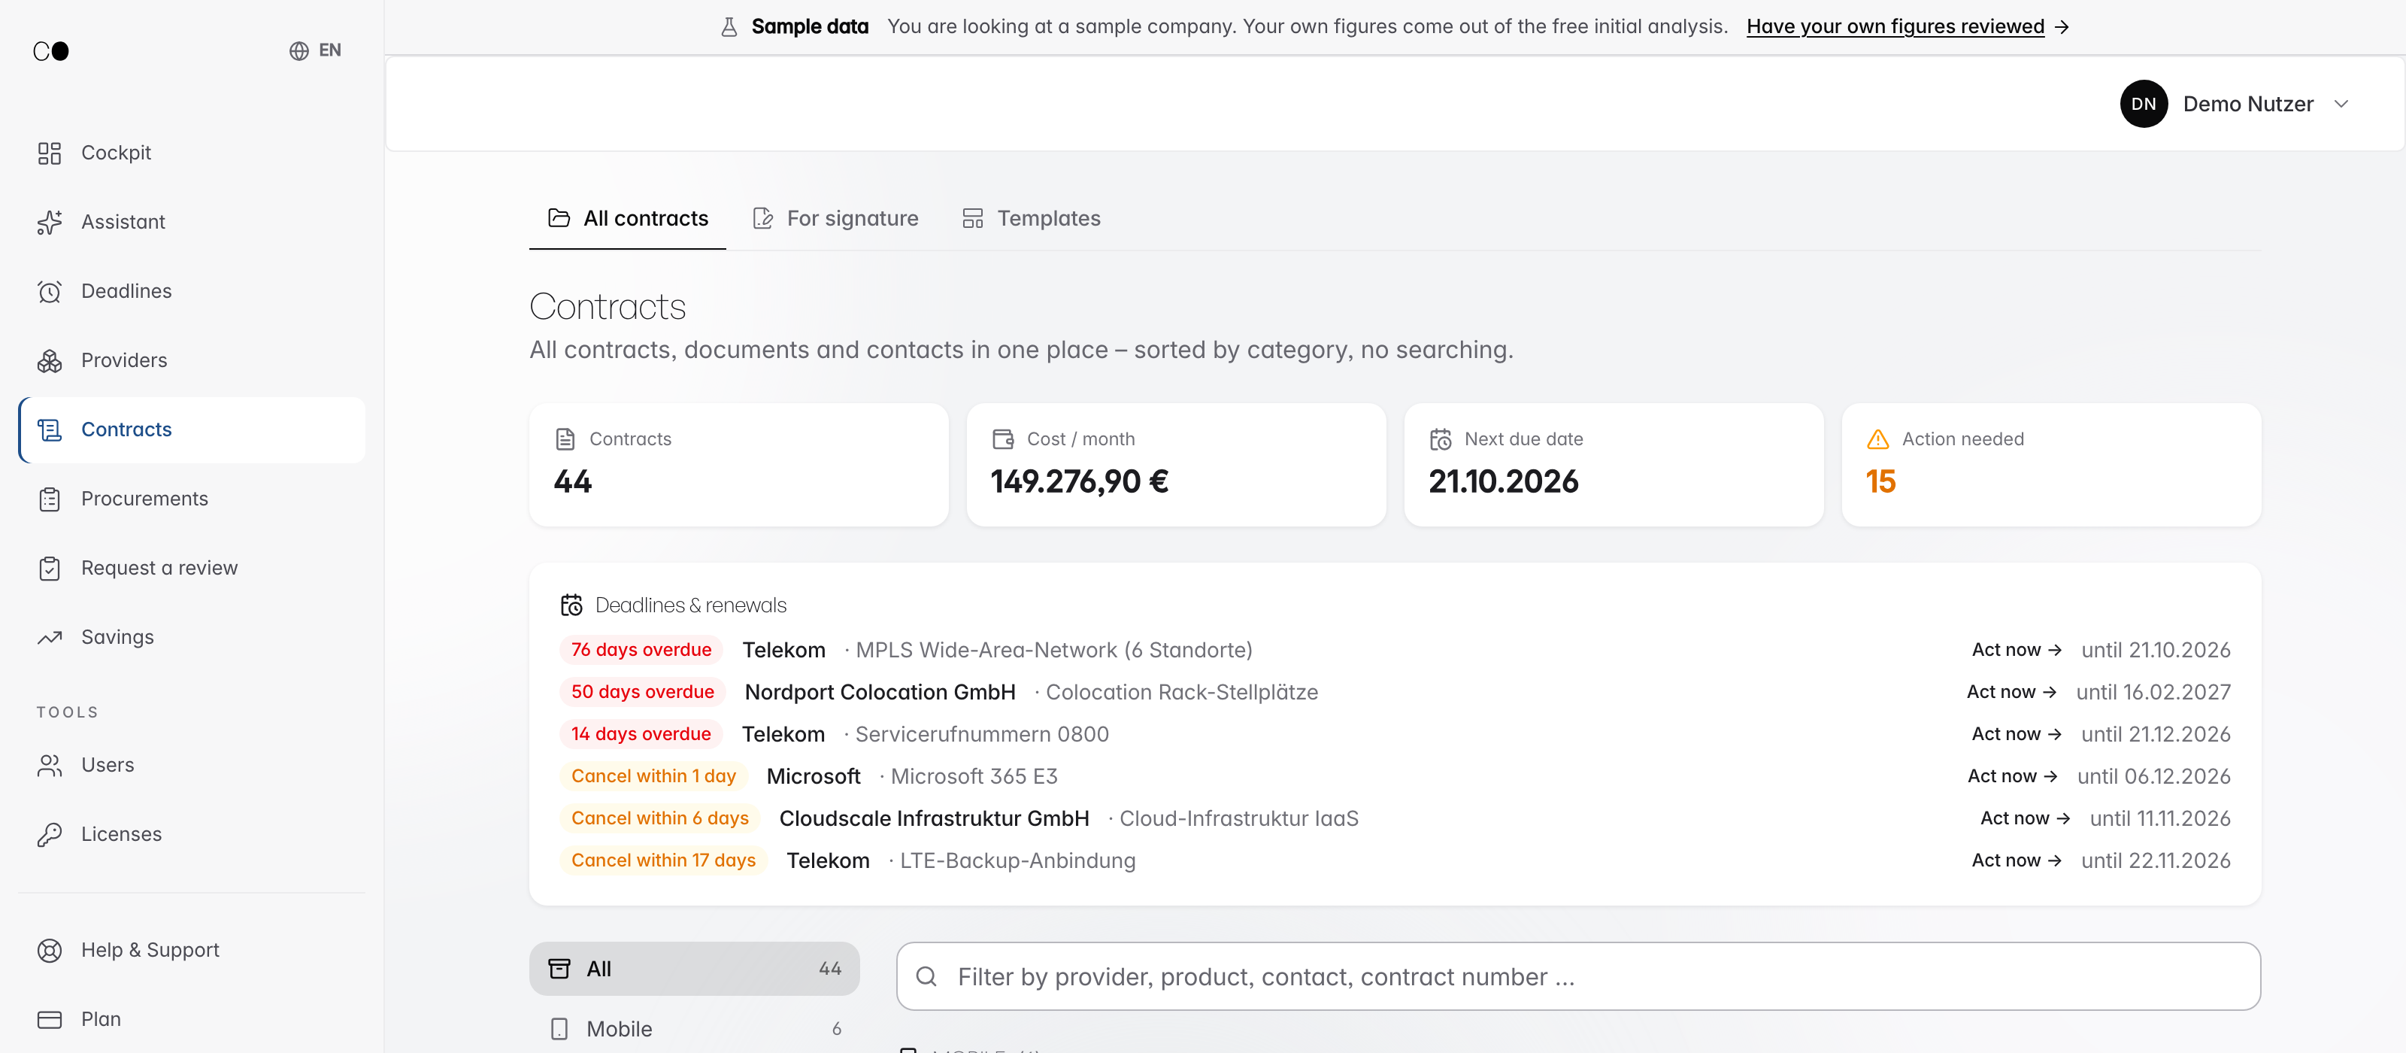
Task: Expand the Demo Nutzer account chevron
Action: pos(2341,104)
